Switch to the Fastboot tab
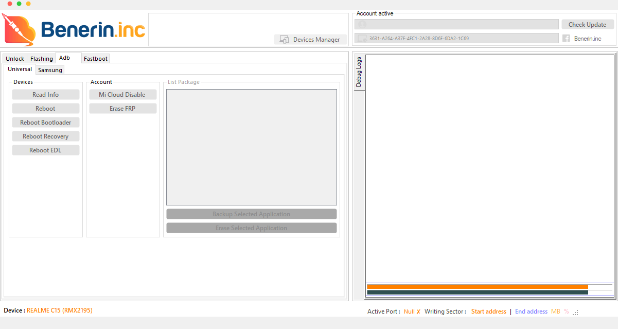618x329 pixels. (x=95, y=58)
